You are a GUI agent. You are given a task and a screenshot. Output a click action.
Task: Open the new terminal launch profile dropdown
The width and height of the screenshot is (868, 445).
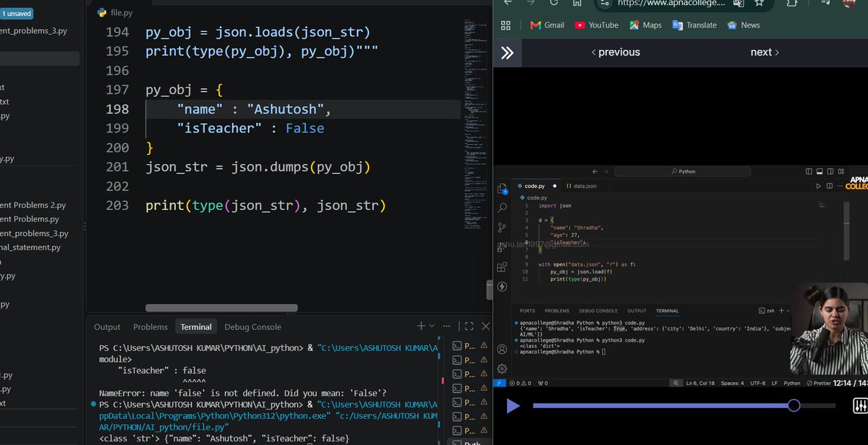click(432, 326)
